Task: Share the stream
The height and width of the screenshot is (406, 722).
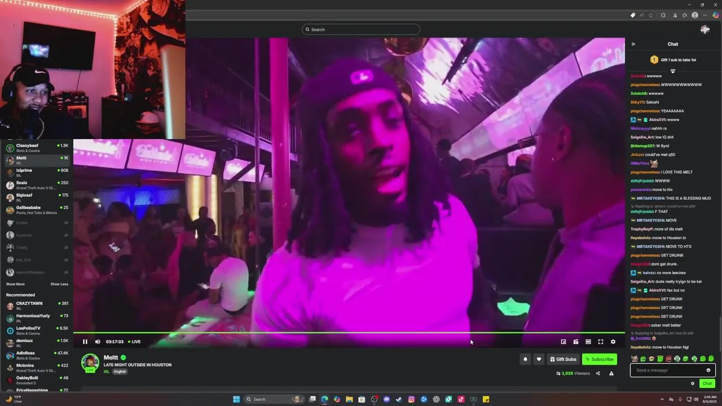Action: (x=598, y=373)
